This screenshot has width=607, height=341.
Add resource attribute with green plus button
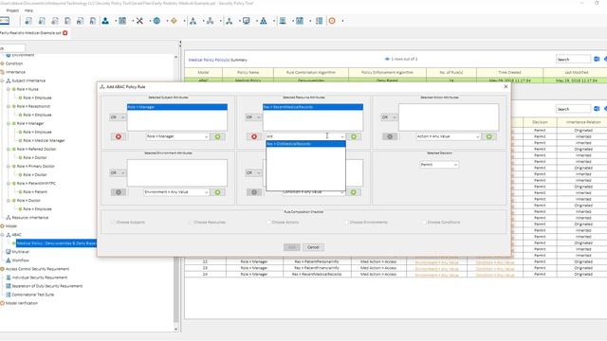point(354,136)
